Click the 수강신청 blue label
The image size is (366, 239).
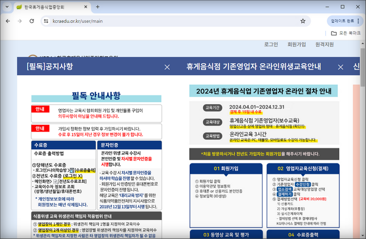coord(303,184)
